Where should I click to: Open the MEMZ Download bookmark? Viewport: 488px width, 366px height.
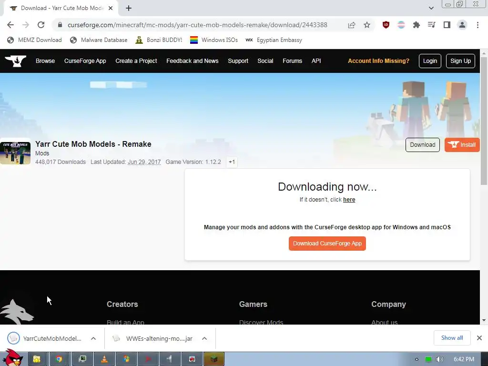[x=34, y=40]
